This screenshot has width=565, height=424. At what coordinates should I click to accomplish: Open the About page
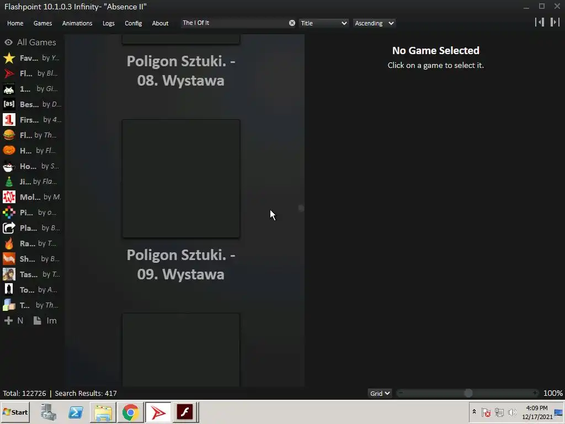click(x=160, y=23)
